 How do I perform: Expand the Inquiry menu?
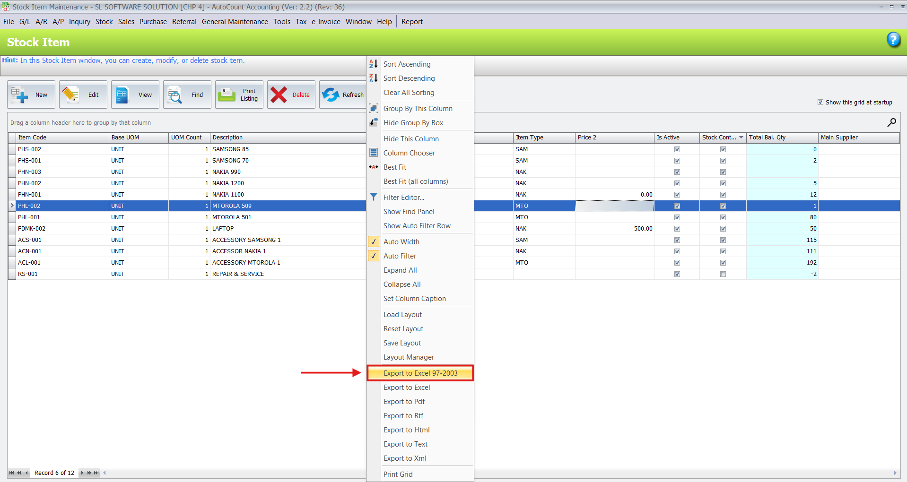click(79, 22)
